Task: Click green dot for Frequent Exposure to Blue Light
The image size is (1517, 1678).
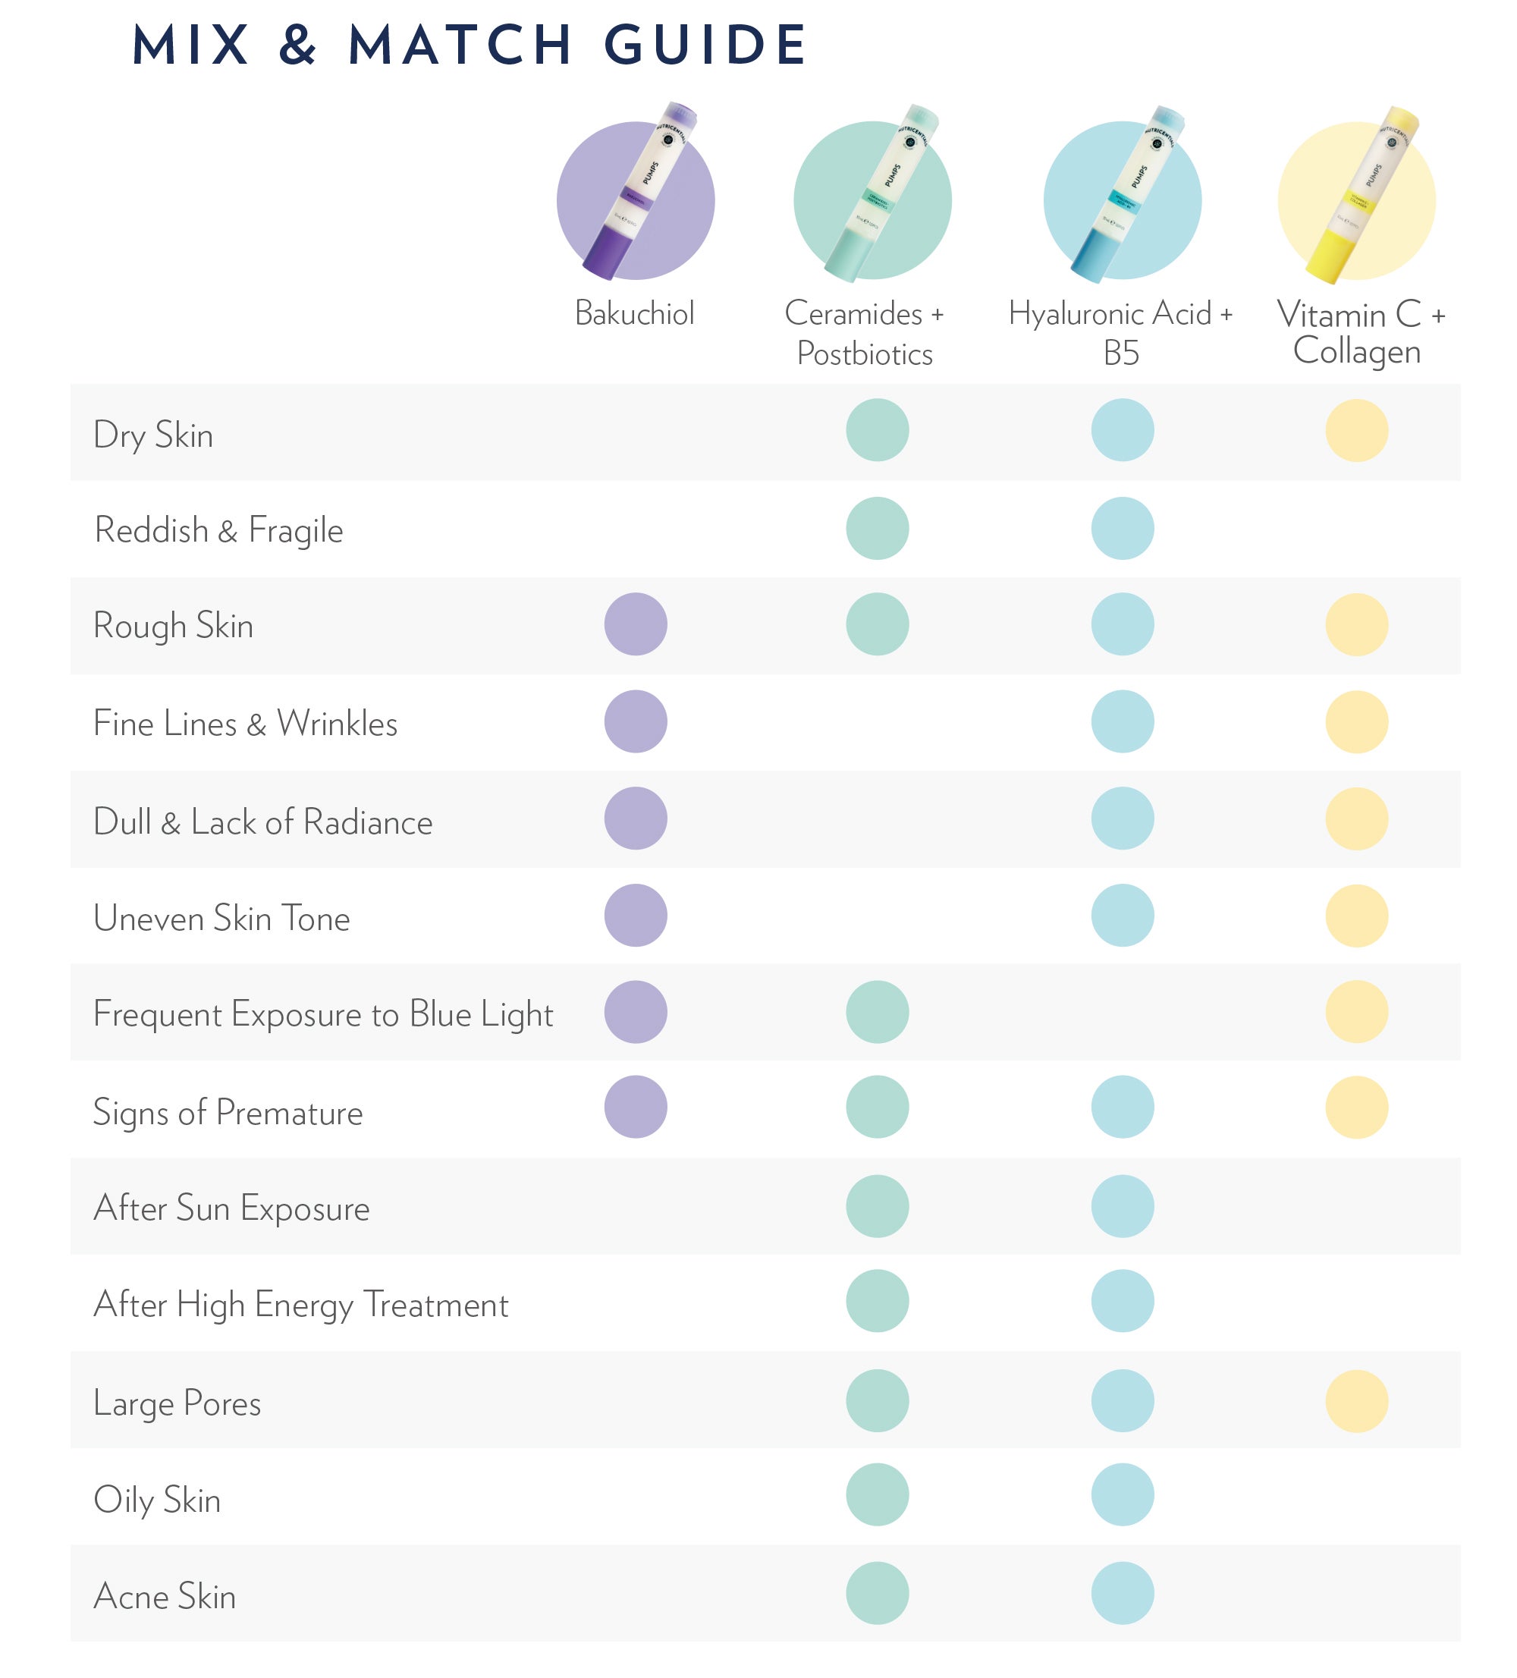Action: pyautogui.click(x=877, y=1013)
